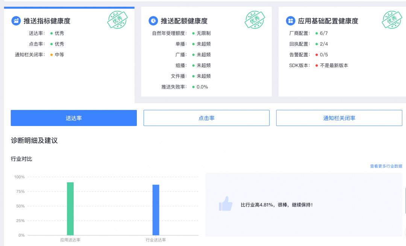
Task: Click the 送达率: 优秀 row in the 推送指标健康度 card
Action: [46, 33]
